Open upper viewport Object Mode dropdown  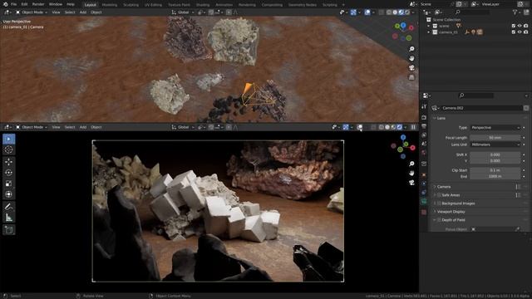(32, 12)
